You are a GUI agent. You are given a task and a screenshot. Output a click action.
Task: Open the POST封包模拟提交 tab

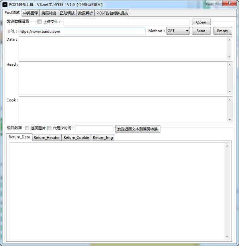112,13
